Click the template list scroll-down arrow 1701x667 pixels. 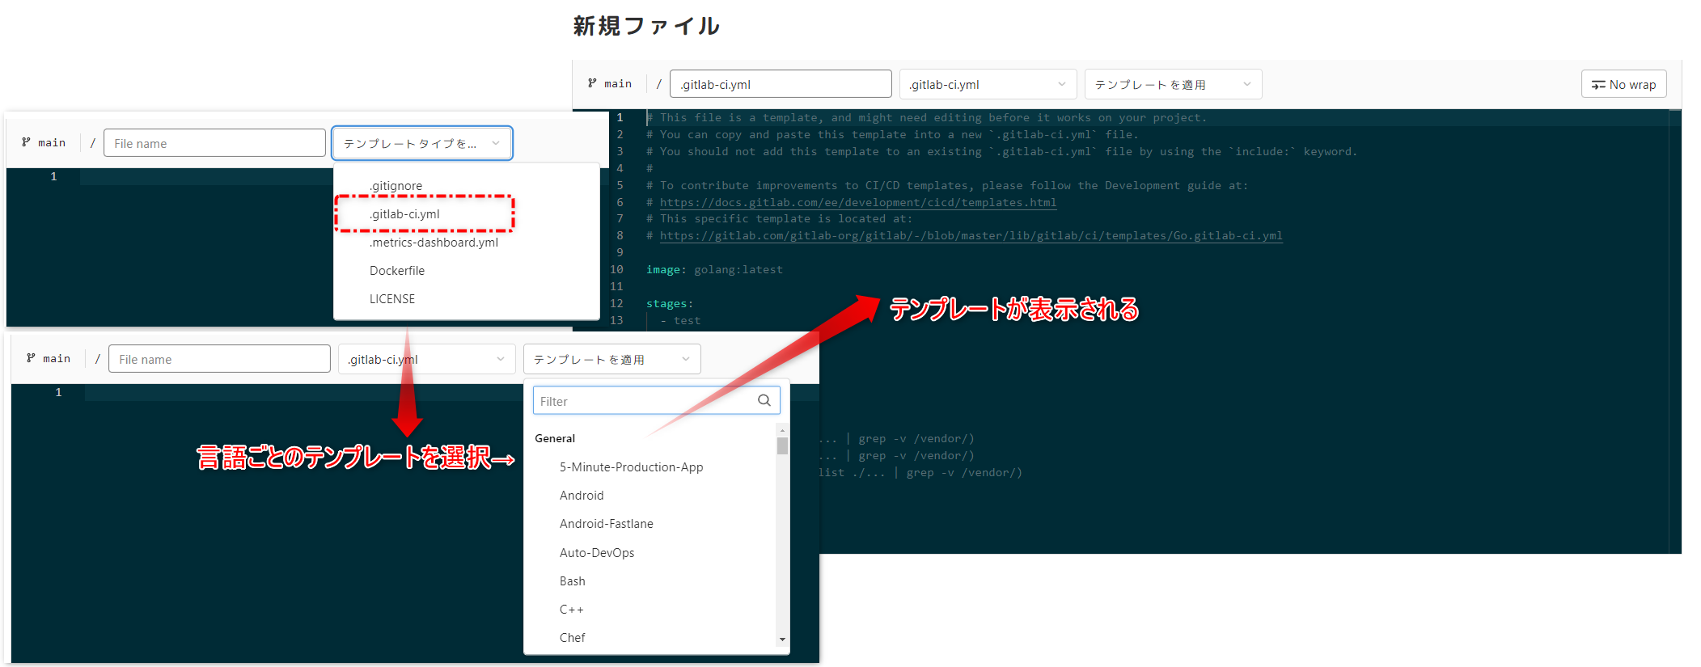click(782, 640)
